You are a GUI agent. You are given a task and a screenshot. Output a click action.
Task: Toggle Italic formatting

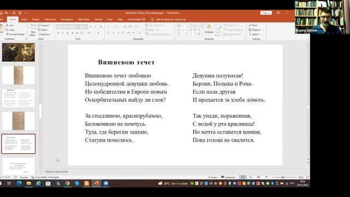[x=63, y=33]
